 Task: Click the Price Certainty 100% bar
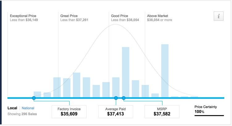click(x=209, y=115)
